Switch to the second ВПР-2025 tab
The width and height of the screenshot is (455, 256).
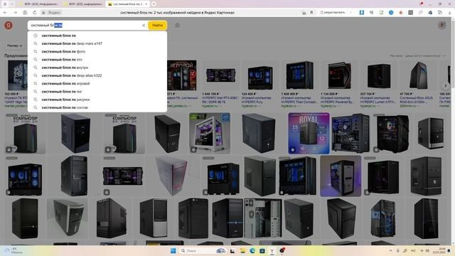point(82,4)
